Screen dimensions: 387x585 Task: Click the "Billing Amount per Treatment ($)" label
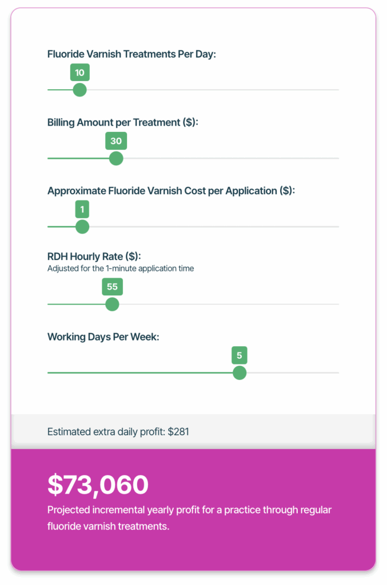(122, 123)
